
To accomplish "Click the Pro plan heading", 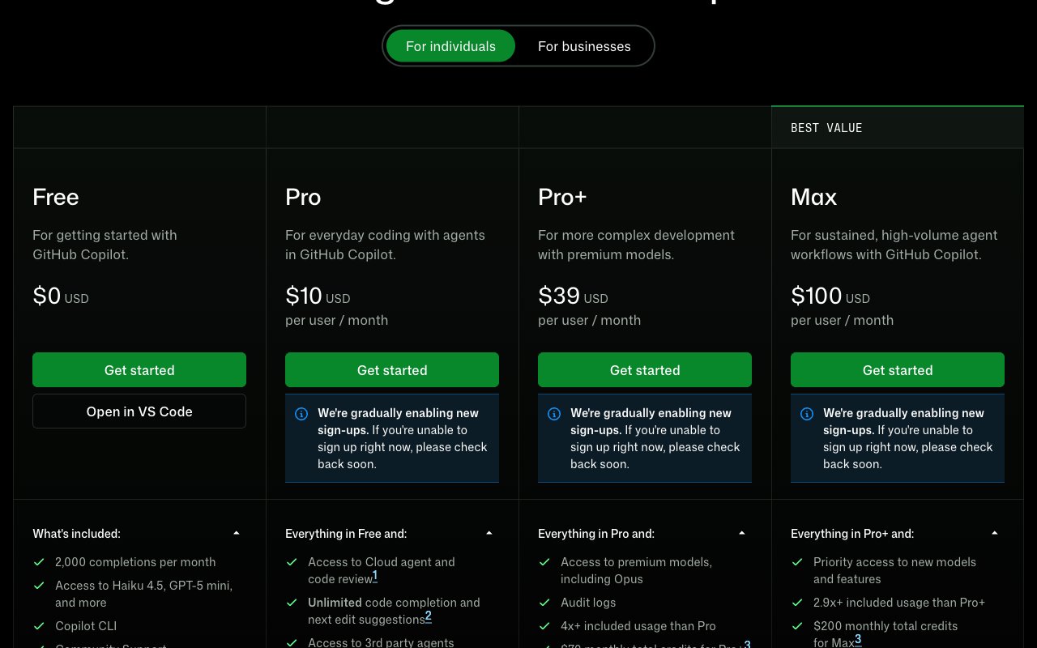I will pos(303,197).
